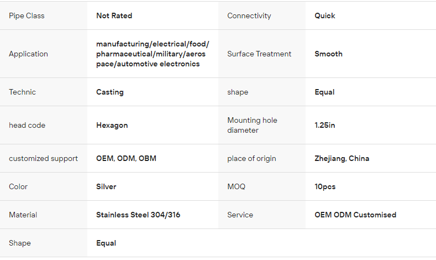Viewport: 436px width, 260px height.
Task: Select the "Smooth" surface treatment value
Action: [x=328, y=54]
